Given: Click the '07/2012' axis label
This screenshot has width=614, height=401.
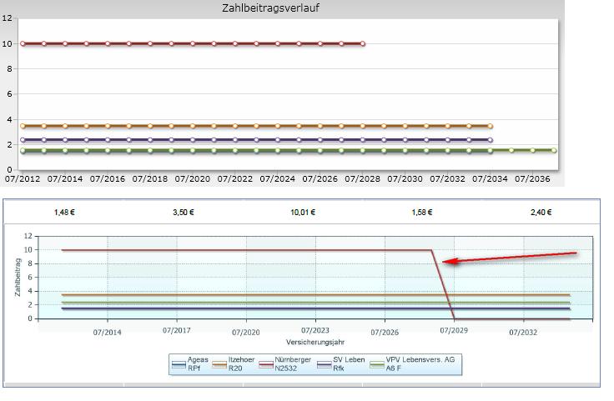Looking at the screenshot, I should [23, 179].
